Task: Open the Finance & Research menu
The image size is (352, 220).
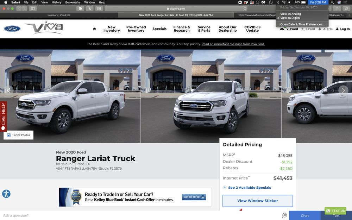Action: (x=182, y=29)
